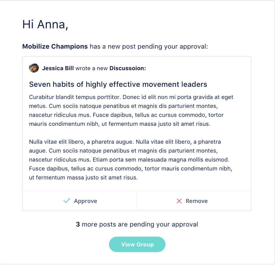Select the bold number 3 in the pending count
The image size is (275, 265).
[x=78, y=224]
